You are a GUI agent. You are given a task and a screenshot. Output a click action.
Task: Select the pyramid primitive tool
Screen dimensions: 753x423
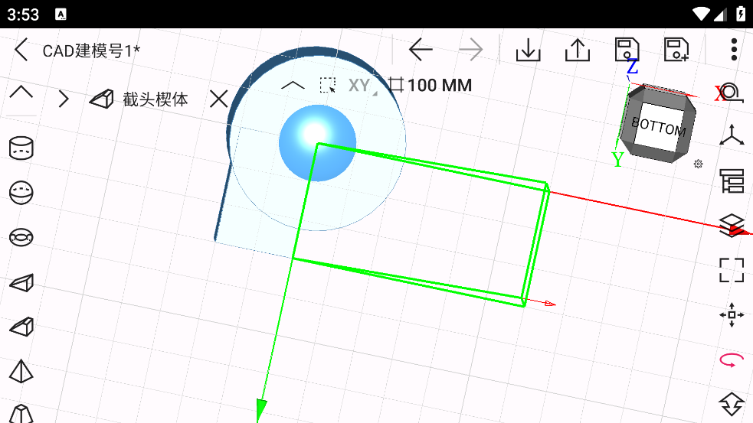(x=21, y=371)
